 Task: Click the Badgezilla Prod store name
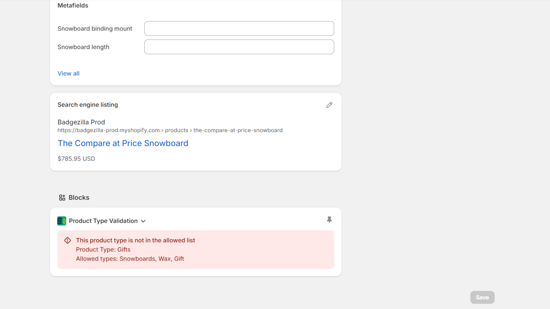pyautogui.click(x=81, y=122)
